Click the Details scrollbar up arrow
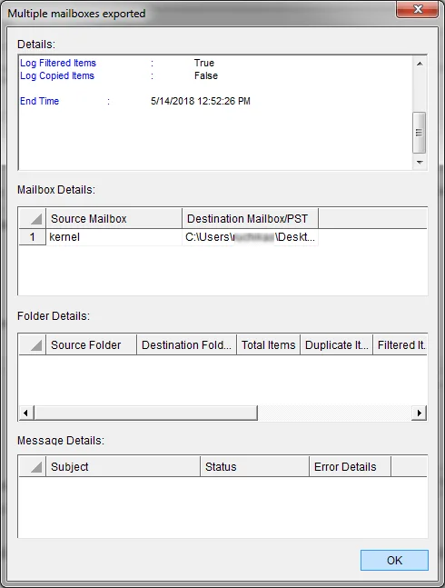The height and width of the screenshot is (588, 445). tap(420, 64)
